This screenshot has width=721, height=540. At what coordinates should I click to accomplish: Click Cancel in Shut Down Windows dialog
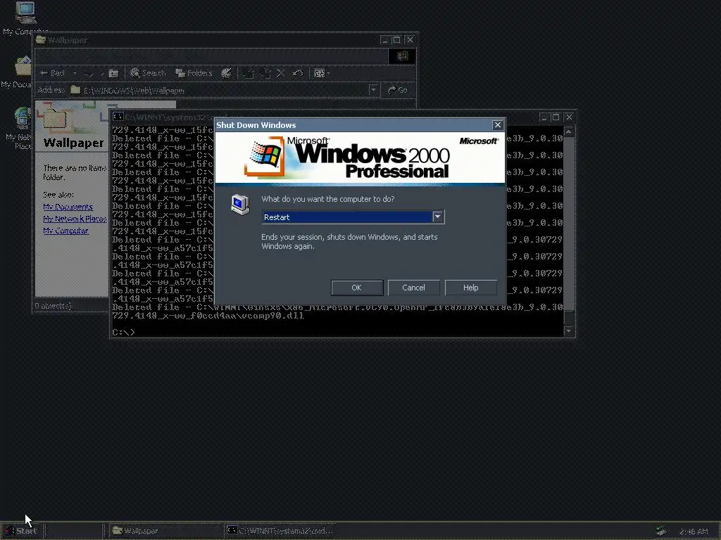point(413,288)
